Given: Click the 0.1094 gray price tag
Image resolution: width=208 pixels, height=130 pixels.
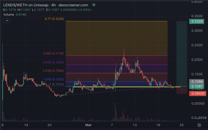Looking at the screenshot, I should pos(197,82).
